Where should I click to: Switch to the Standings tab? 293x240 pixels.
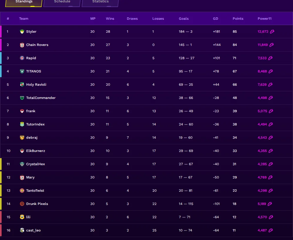(24, 3)
